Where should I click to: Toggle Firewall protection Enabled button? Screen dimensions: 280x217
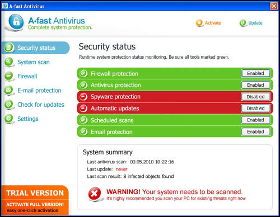point(255,73)
